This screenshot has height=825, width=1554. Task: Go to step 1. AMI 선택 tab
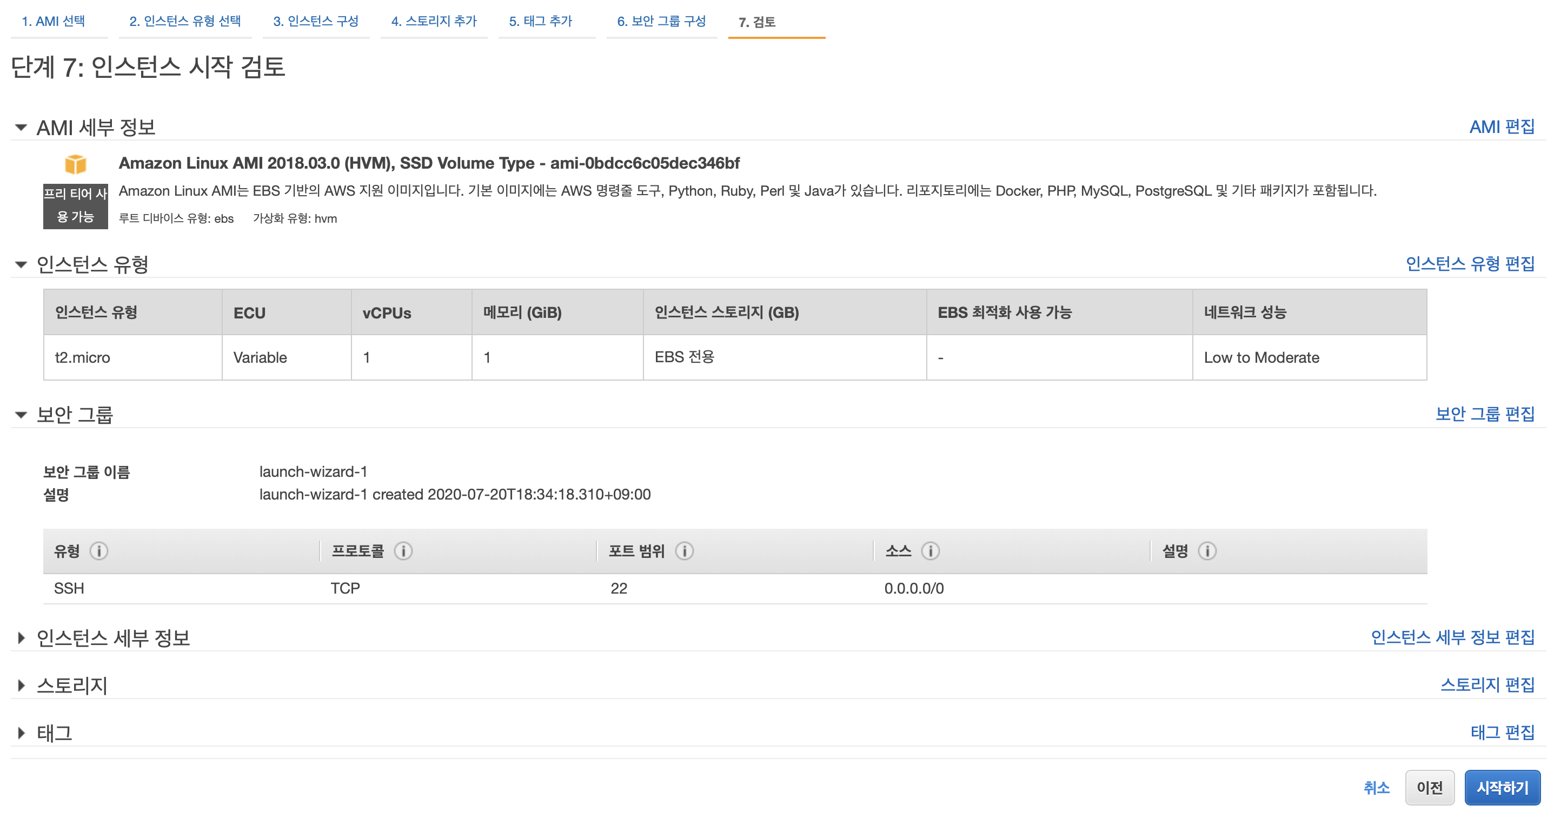click(x=53, y=21)
